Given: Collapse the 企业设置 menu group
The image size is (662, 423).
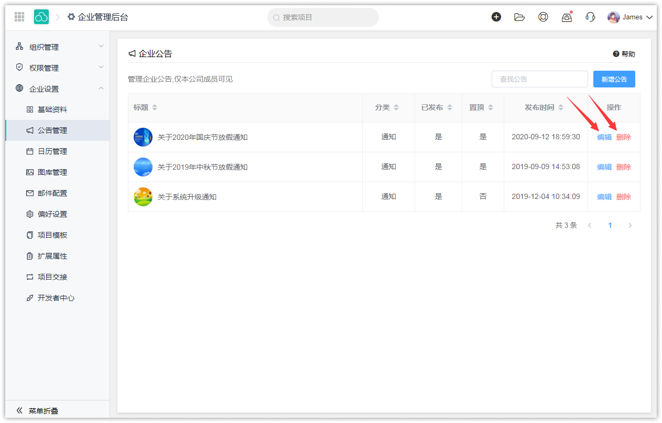Looking at the screenshot, I should [58, 88].
